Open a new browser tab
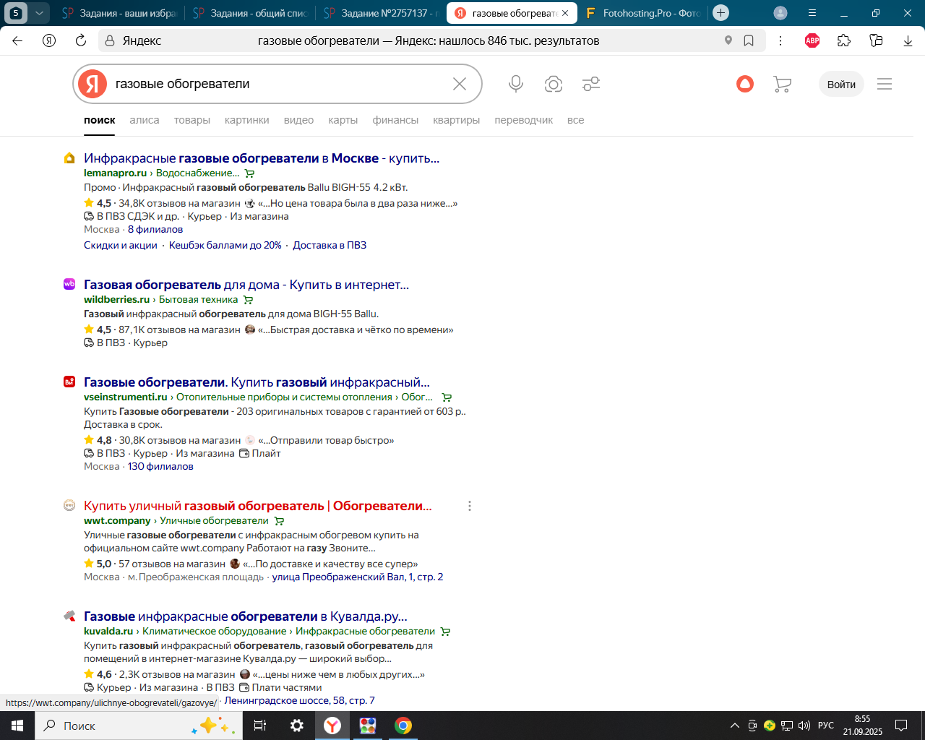This screenshot has height=740, width=925. point(720,13)
